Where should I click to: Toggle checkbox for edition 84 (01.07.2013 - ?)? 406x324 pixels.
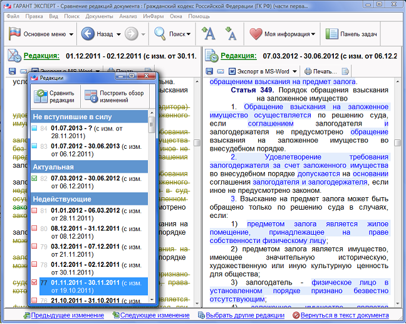pos(34,129)
